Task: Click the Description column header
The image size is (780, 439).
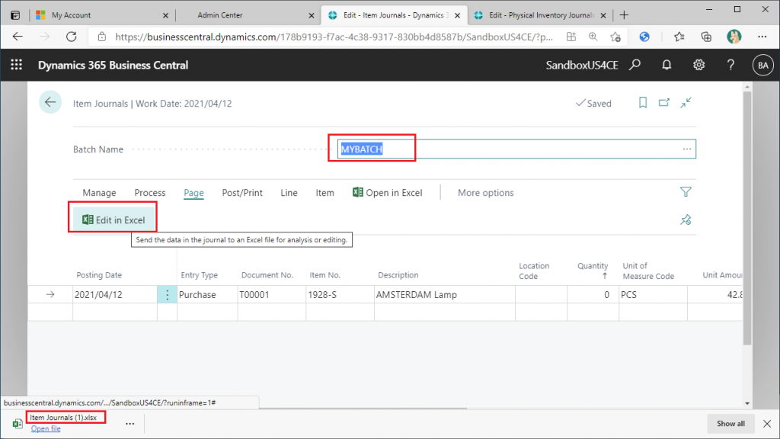Action: point(398,274)
